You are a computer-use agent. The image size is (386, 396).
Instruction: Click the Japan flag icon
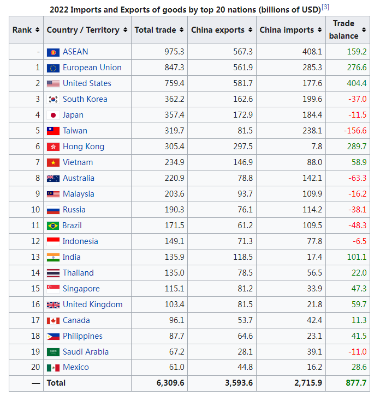pyautogui.click(x=53, y=115)
